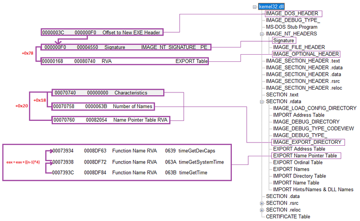Click the 'Name Pointer Table RVA' row
This screenshot has height=221, width=360.
pyautogui.click(x=111, y=120)
